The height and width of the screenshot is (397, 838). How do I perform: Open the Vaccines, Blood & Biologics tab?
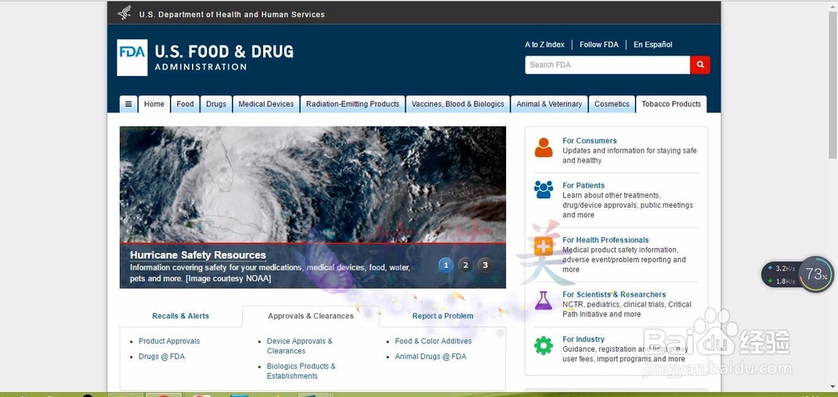[458, 104]
